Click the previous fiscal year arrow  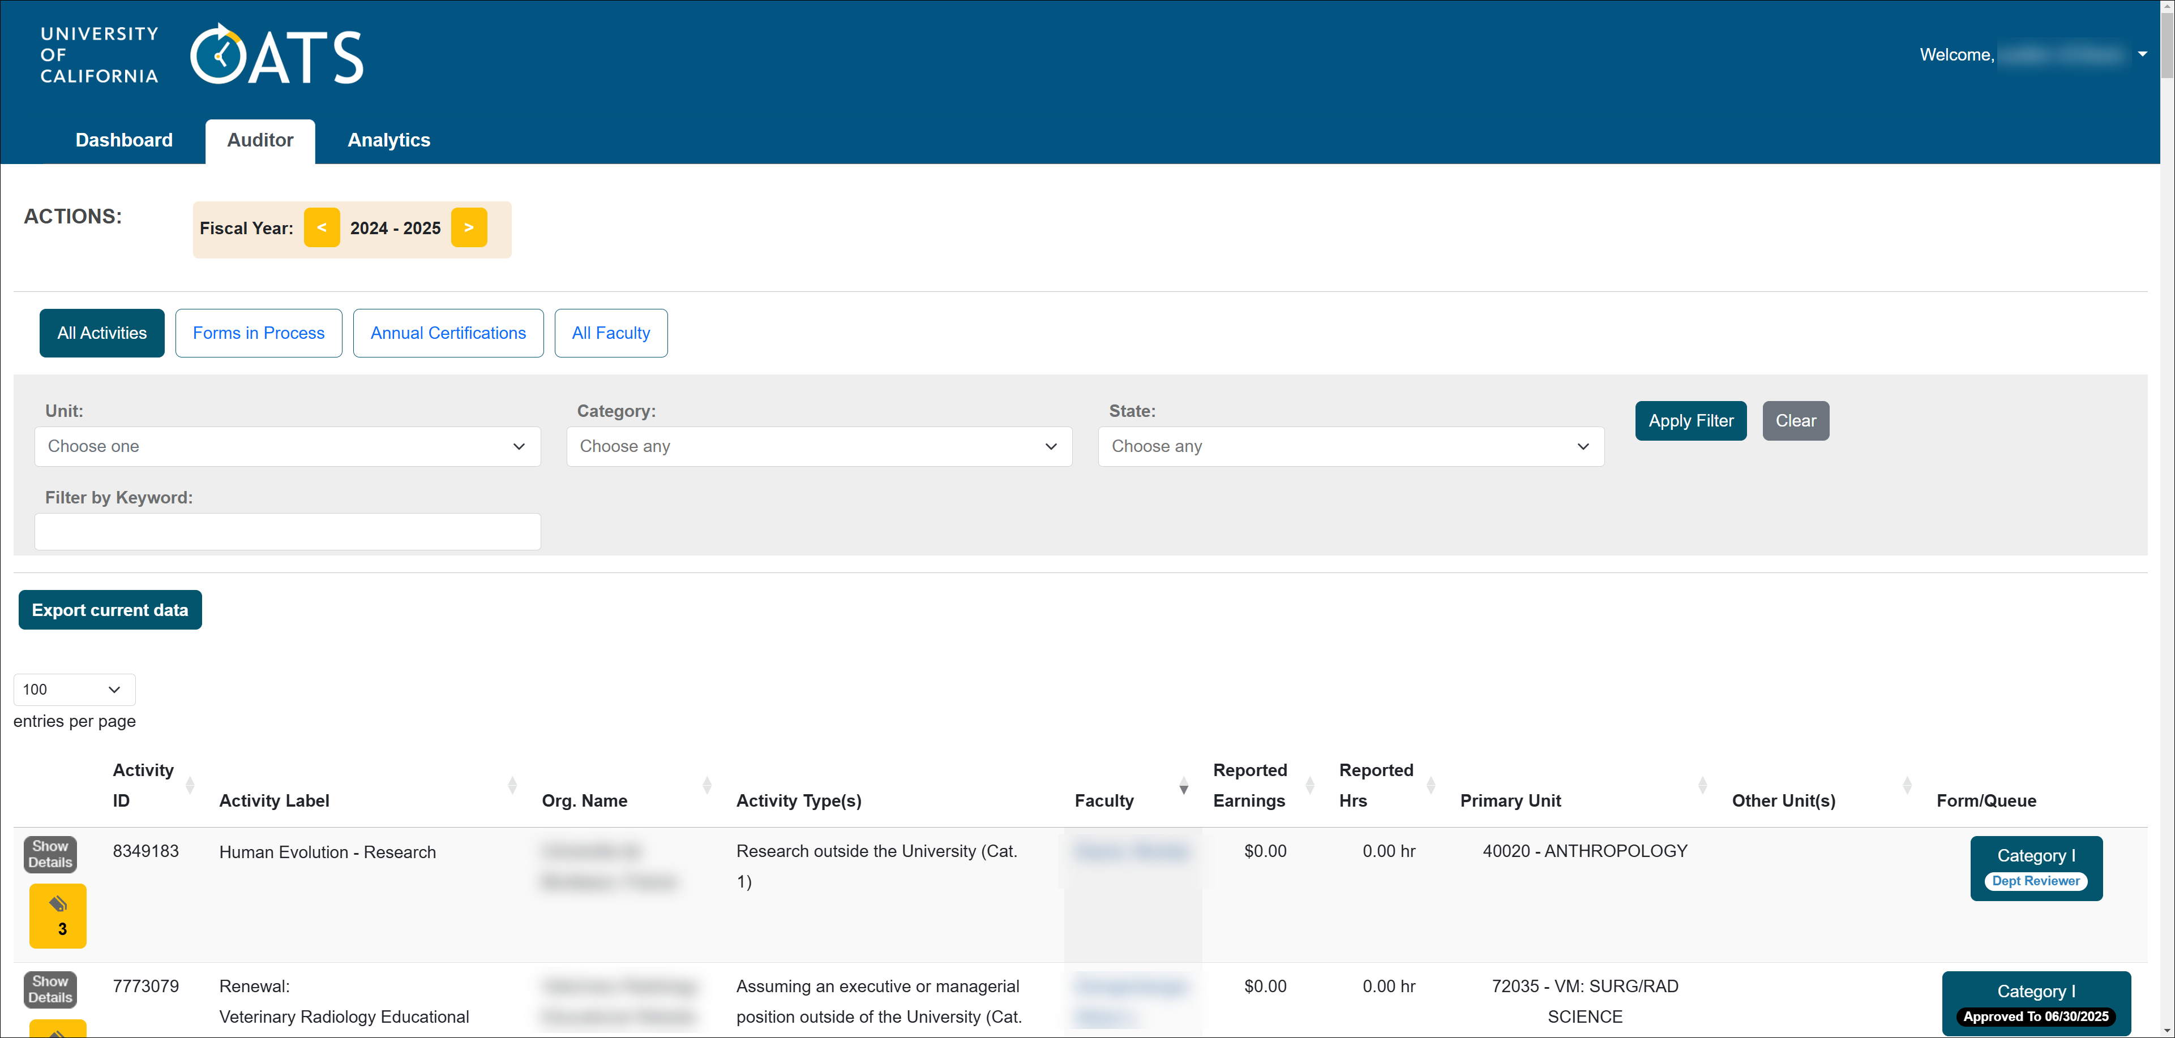pyautogui.click(x=322, y=227)
